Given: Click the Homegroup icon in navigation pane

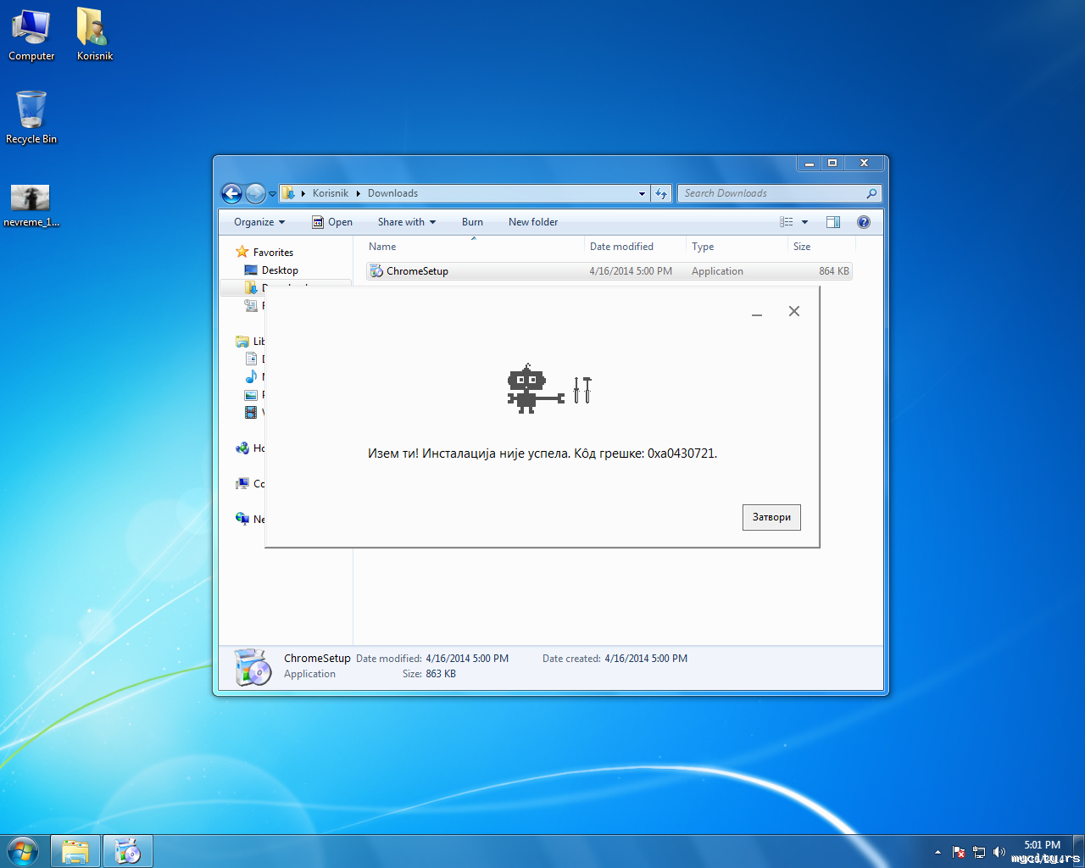Looking at the screenshot, I should pyautogui.click(x=242, y=448).
